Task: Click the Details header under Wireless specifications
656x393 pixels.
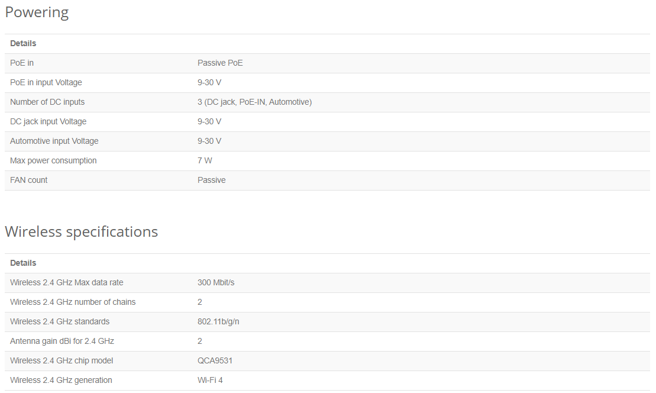Action: (23, 263)
